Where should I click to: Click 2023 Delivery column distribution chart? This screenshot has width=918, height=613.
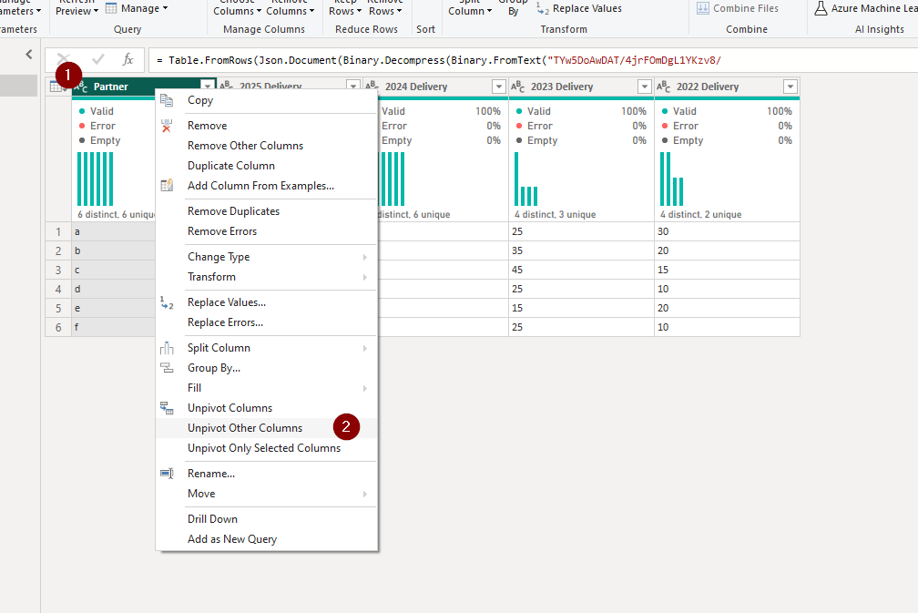point(525,179)
